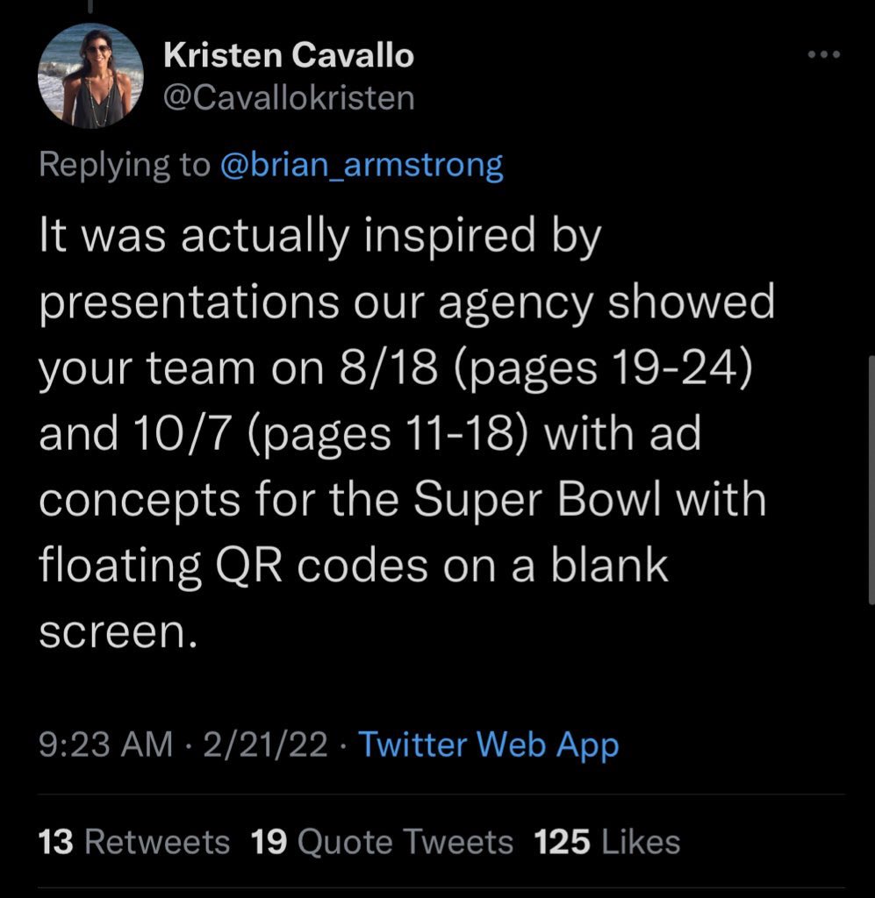The image size is (875, 898).
Task: Click the vertical scrollbar on the right edge
Action: click(870, 478)
